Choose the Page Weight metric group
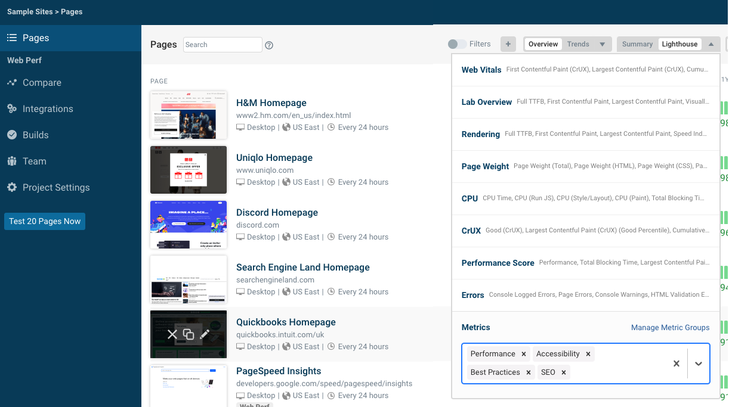This screenshot has width=729, height=407. pyautogui.click(x=586, y=166)
